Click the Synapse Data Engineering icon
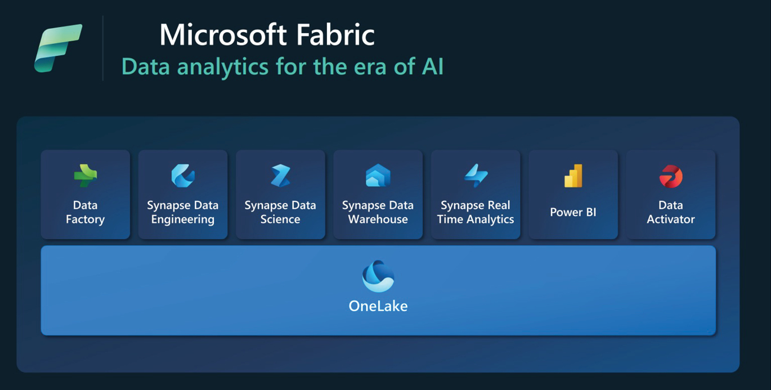Screen dimensions: 771x390 click(x=183, y=176)
